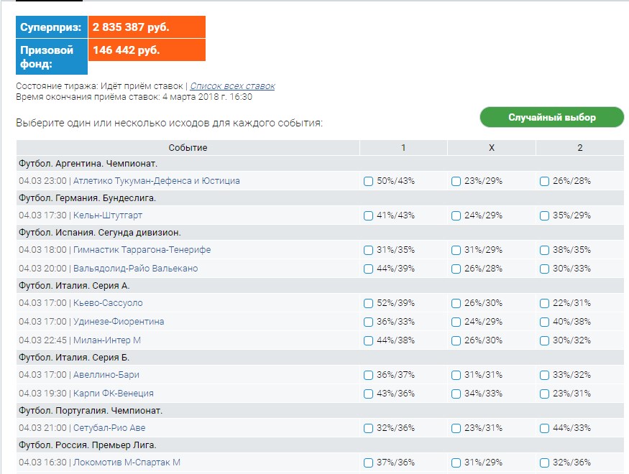Check draw X for Кельн-Штутгарт

[x=456, y=215]
